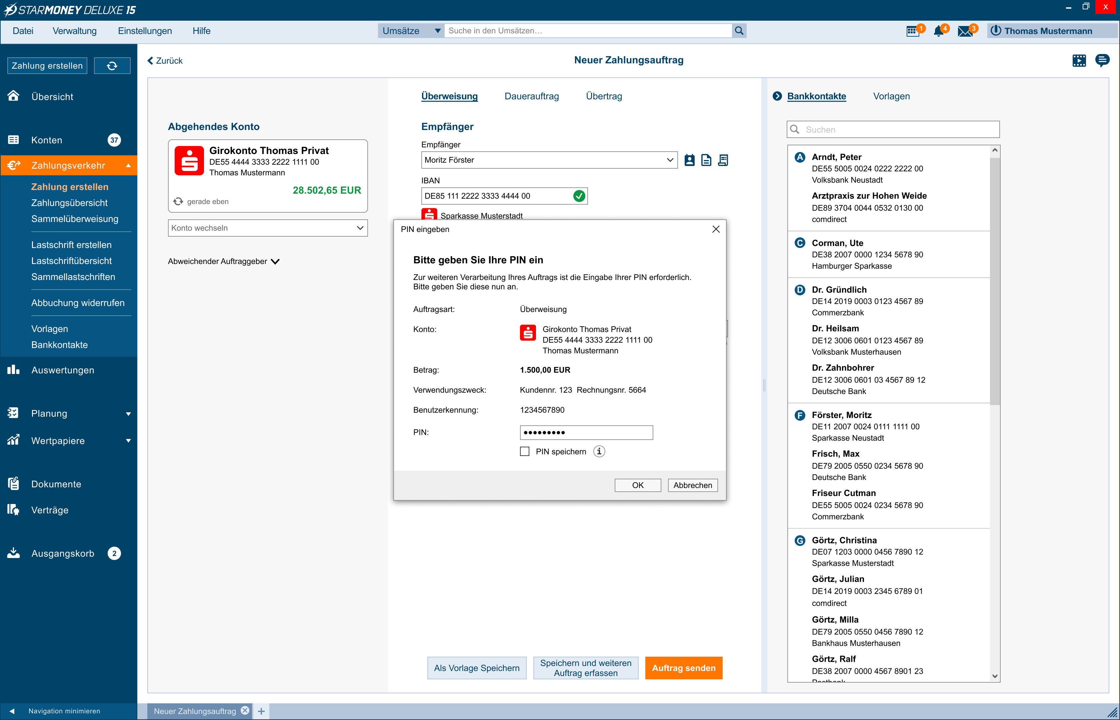Open the Konto wechseln dropdown
Viewport: 1120px width, 720px height.
[267, 228]
